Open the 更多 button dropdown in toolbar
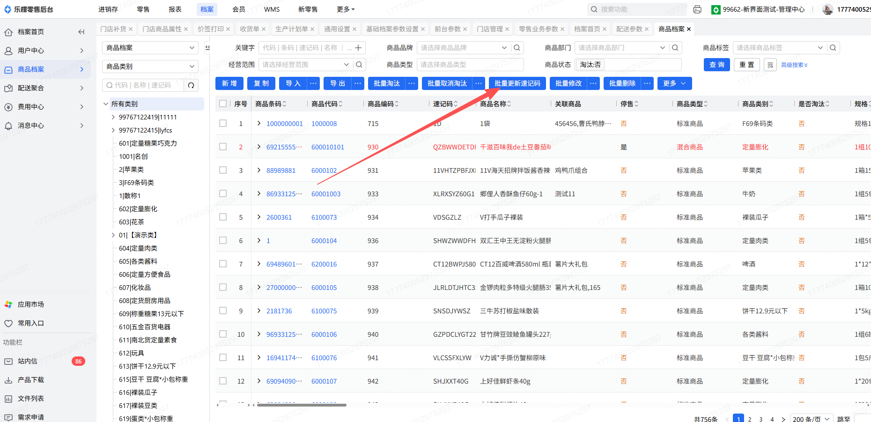This screenshot has width=871, height=422. (674, 83)
